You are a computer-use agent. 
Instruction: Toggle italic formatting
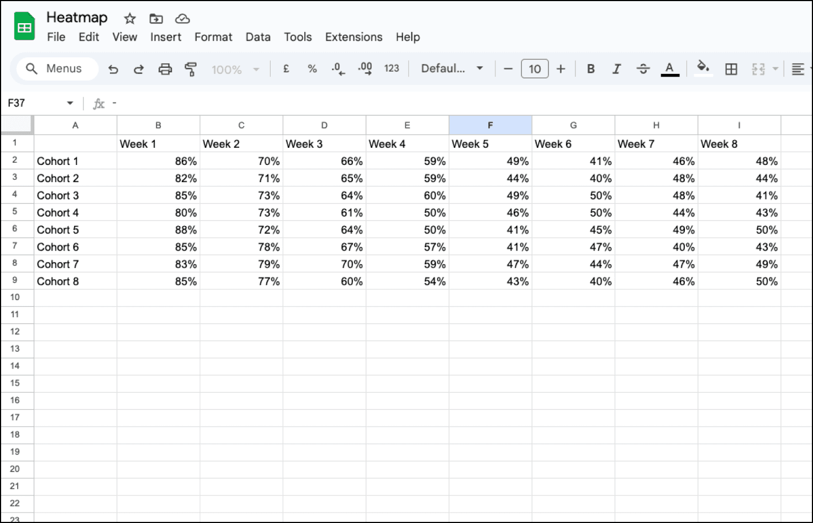click(616, 69)
